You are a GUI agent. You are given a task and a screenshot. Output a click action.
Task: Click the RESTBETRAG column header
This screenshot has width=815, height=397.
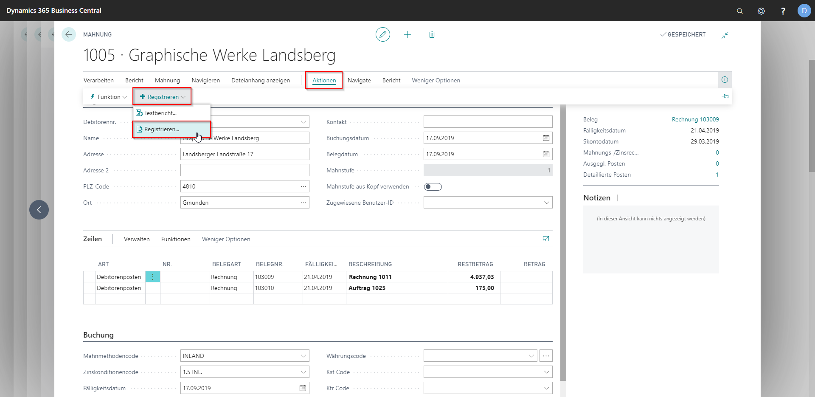475,264
